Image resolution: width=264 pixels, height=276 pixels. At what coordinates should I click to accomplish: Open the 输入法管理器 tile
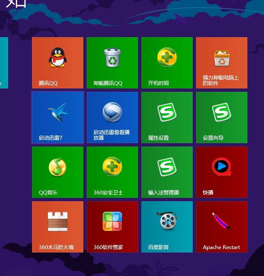coord(167,172)
